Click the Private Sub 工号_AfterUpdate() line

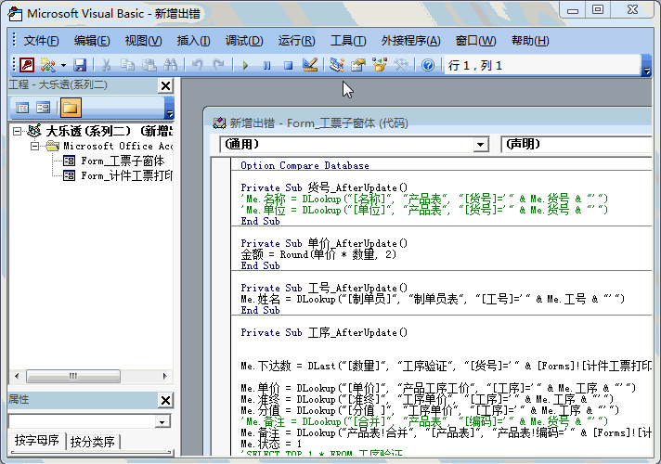[324, 288]
